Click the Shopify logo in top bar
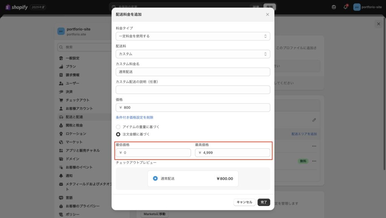Screen dimensions: 386x218 (17, 7)
